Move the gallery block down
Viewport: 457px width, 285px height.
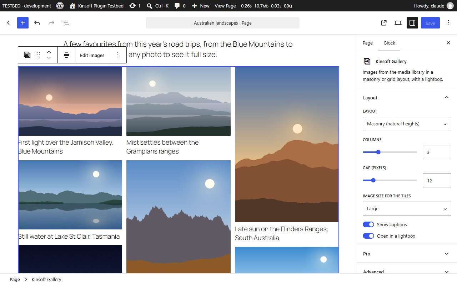pos(49,58)
